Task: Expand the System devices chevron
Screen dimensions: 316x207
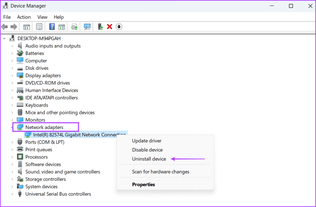Action: point(12,187)
